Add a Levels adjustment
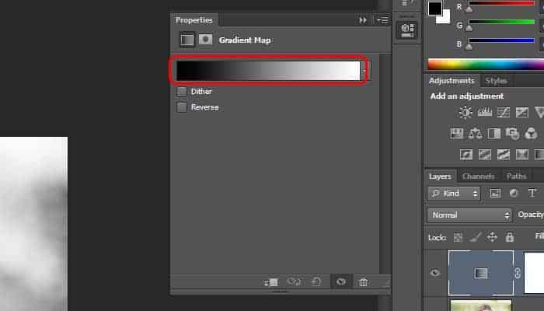The width and height of the screenshot is (544, 311). pyautogui.click(x=484, y=113)
